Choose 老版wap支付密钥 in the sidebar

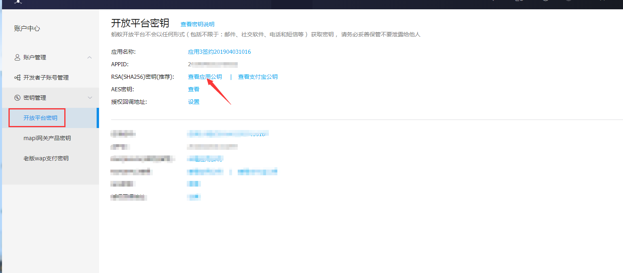[46, 158]
